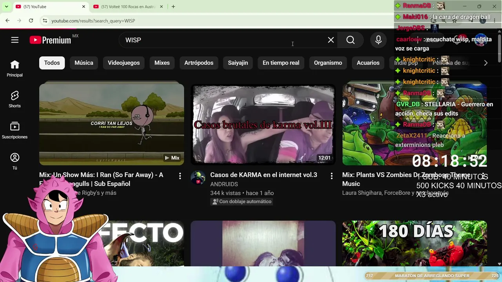Open options for Casos de KARMA video
502x282 pixels.
tap(331, 176)
